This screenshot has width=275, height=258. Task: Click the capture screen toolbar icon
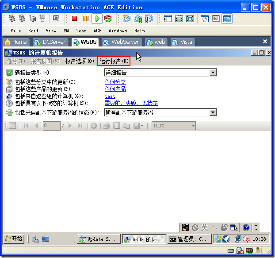point(56,18)
